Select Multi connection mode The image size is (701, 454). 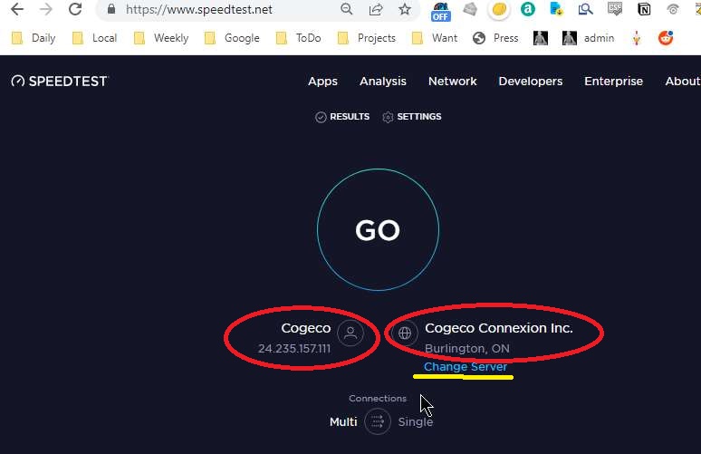coord(343,421)
